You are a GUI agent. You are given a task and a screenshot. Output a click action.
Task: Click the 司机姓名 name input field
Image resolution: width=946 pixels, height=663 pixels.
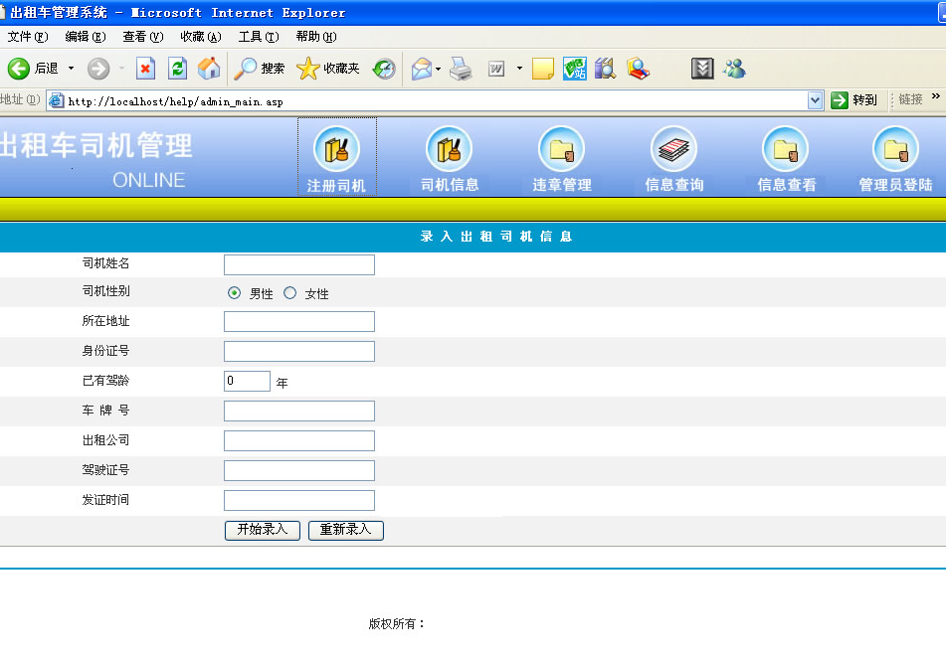(x=299, y=264)
